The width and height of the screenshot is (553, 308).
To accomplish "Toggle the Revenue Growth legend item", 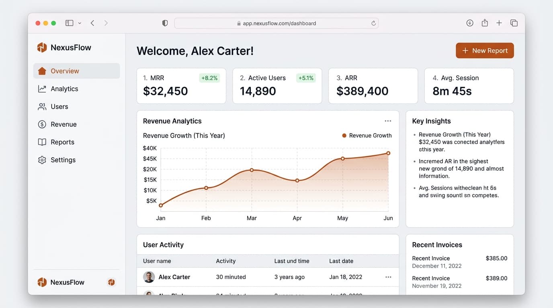I will (x=367, y=136).
